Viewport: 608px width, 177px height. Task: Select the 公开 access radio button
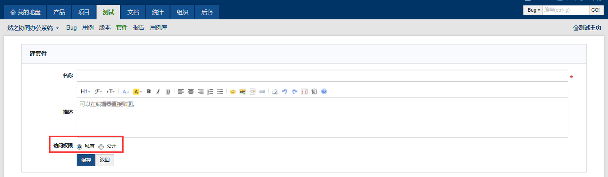click(101, 146)
